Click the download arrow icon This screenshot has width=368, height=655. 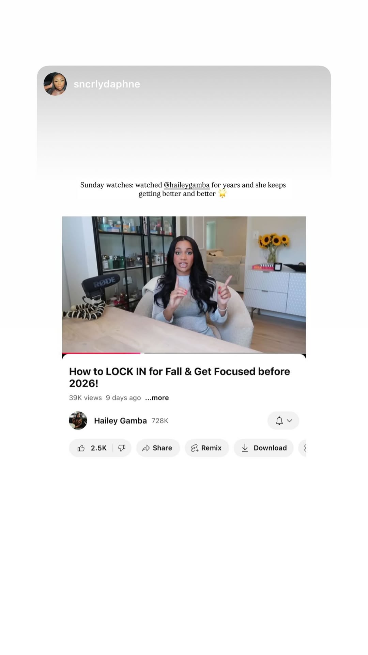pyautogui.click(x=245, y=448)
